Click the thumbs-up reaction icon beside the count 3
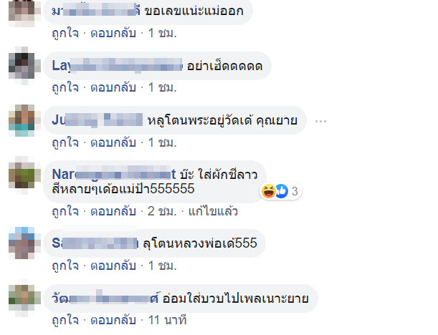Screen dimensions: 438x335 [x=282, y=191]
